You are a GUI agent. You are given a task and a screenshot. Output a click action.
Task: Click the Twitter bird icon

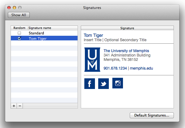tap(103, 84)
